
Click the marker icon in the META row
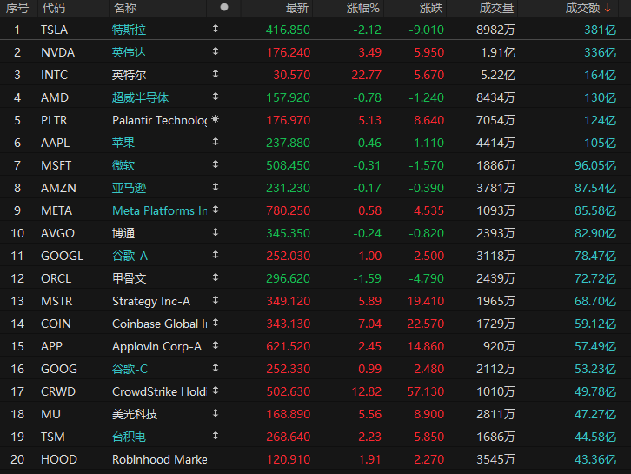(216, 210)
